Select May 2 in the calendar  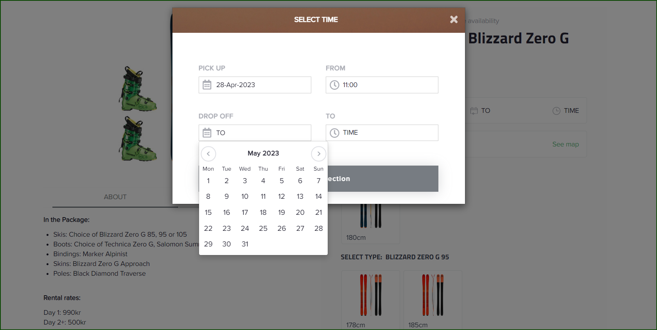[226, 181]
